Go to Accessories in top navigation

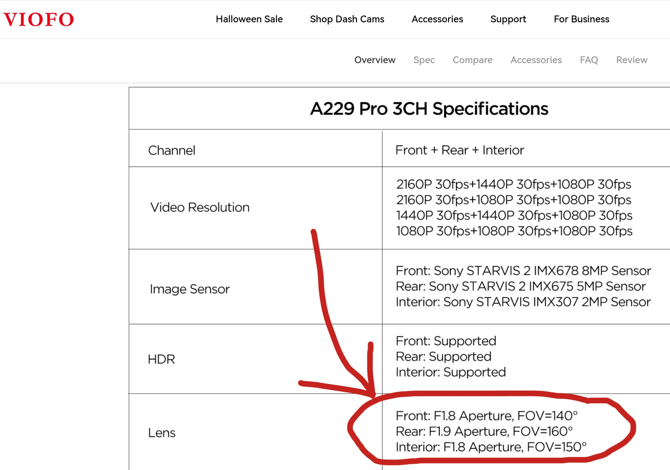point(437,19)
